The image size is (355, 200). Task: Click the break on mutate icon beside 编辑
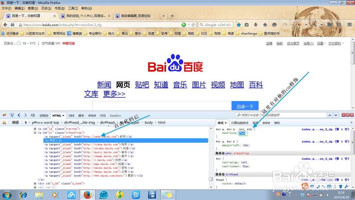[4, 122]
